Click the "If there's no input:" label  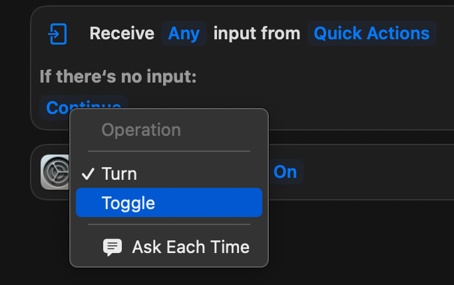tap(118, 77)
